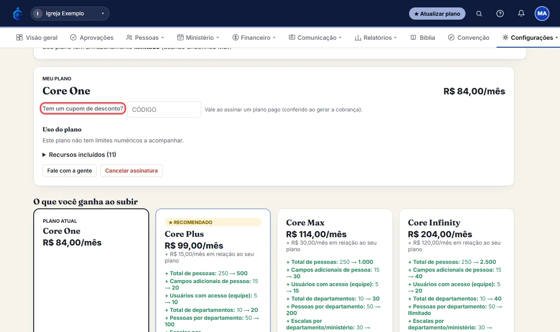This screenshot has height=332, width=560.
Task: Select the Core Infinity plan card title
Action: point(434,222)
